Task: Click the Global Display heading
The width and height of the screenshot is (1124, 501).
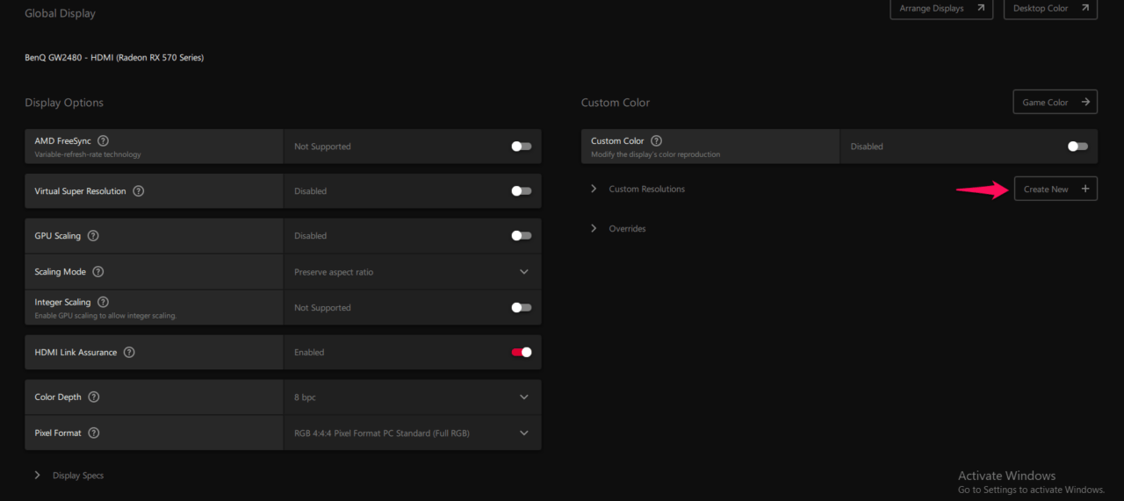Action: [x=61, y=14]
